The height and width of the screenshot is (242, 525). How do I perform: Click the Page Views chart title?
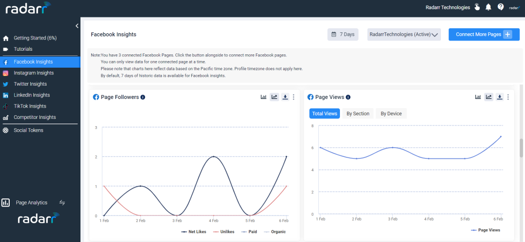[x=330, y=97]
